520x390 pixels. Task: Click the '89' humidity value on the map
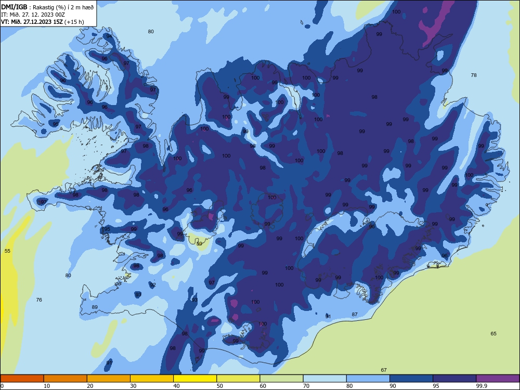tap(95, 307)
